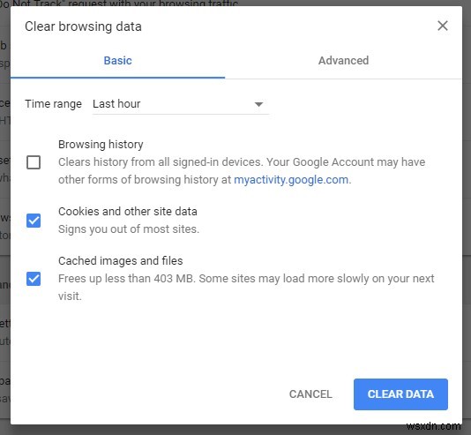
Task: Click the Time range label
Action: coord(53,104)
